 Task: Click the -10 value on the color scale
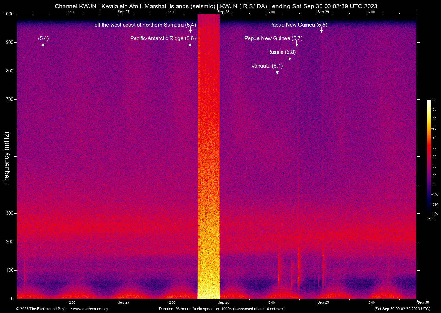pyautogui.click(x=434, y=109)
